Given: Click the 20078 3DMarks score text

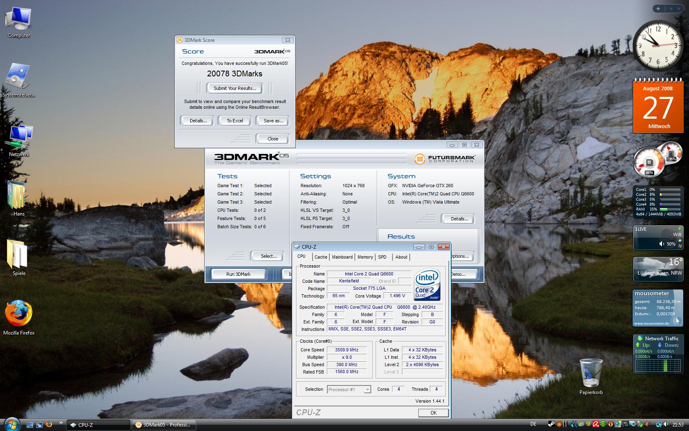Looking at the screenshot, I should 235,73.
